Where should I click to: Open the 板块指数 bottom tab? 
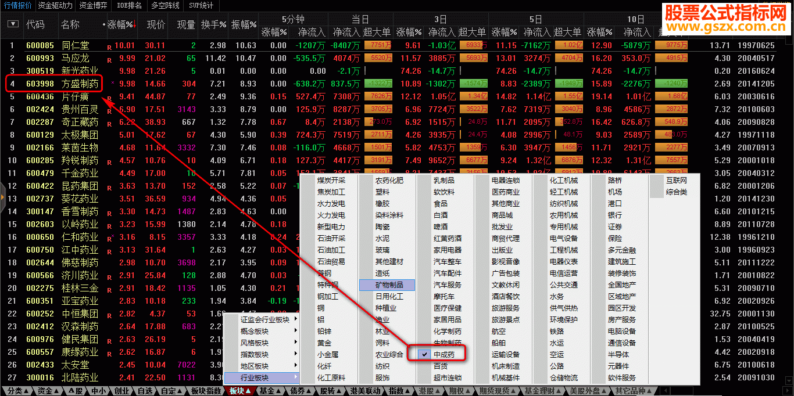coord(206,391)
